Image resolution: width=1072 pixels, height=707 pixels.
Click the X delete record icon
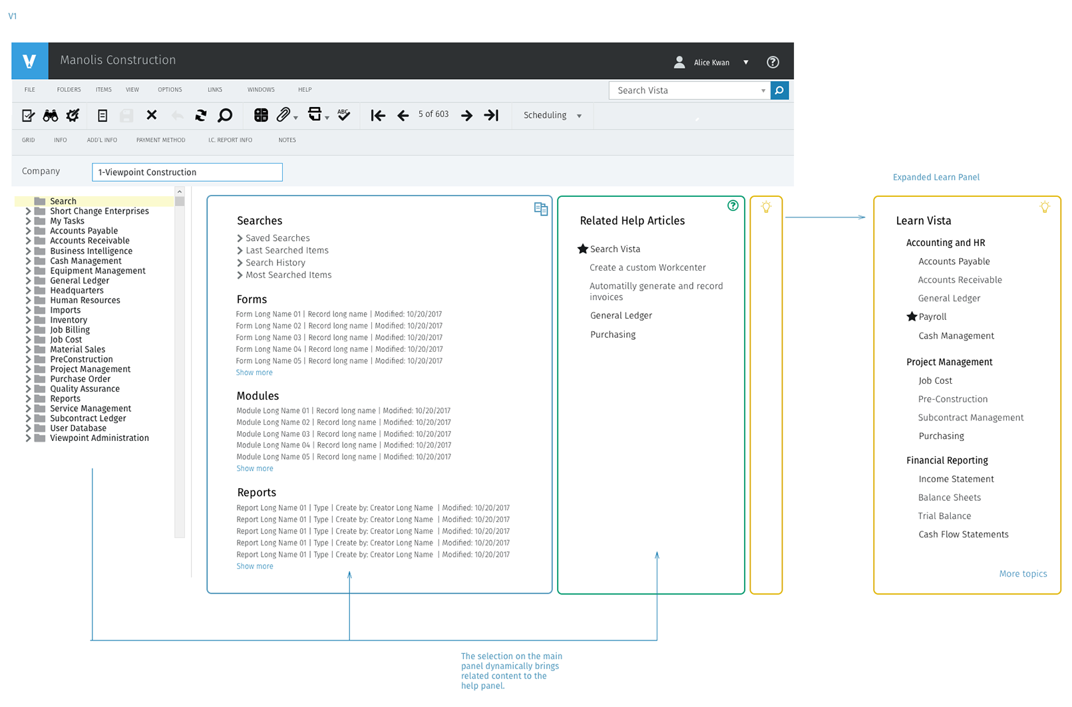pos(152,115)
